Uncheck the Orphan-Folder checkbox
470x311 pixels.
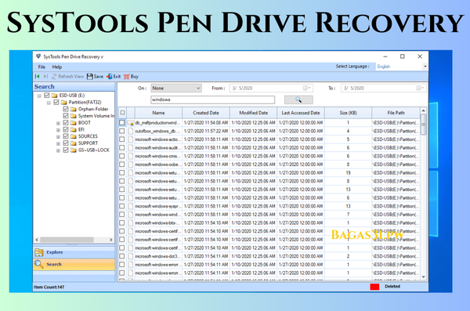pyautogui.click(x=66, y=109)
